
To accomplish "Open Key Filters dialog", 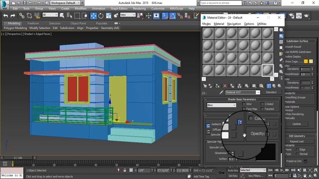I will tap(255, 176).
